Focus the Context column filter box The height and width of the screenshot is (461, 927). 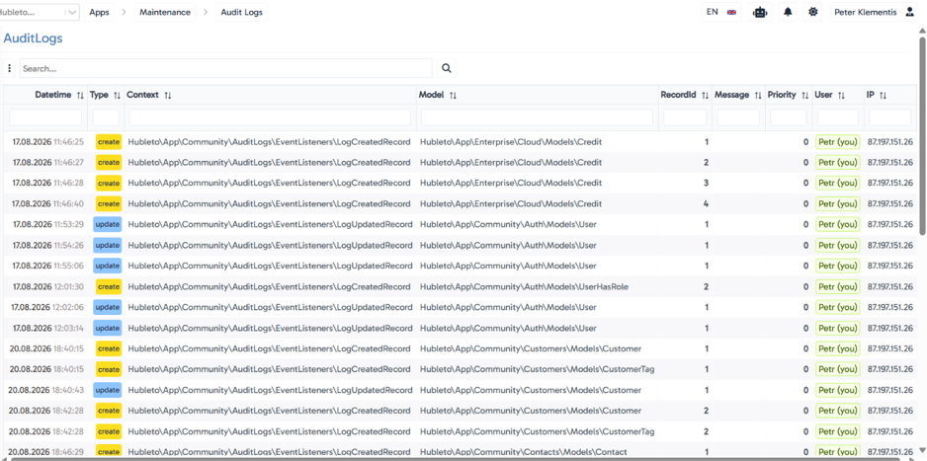coord(270,117)
